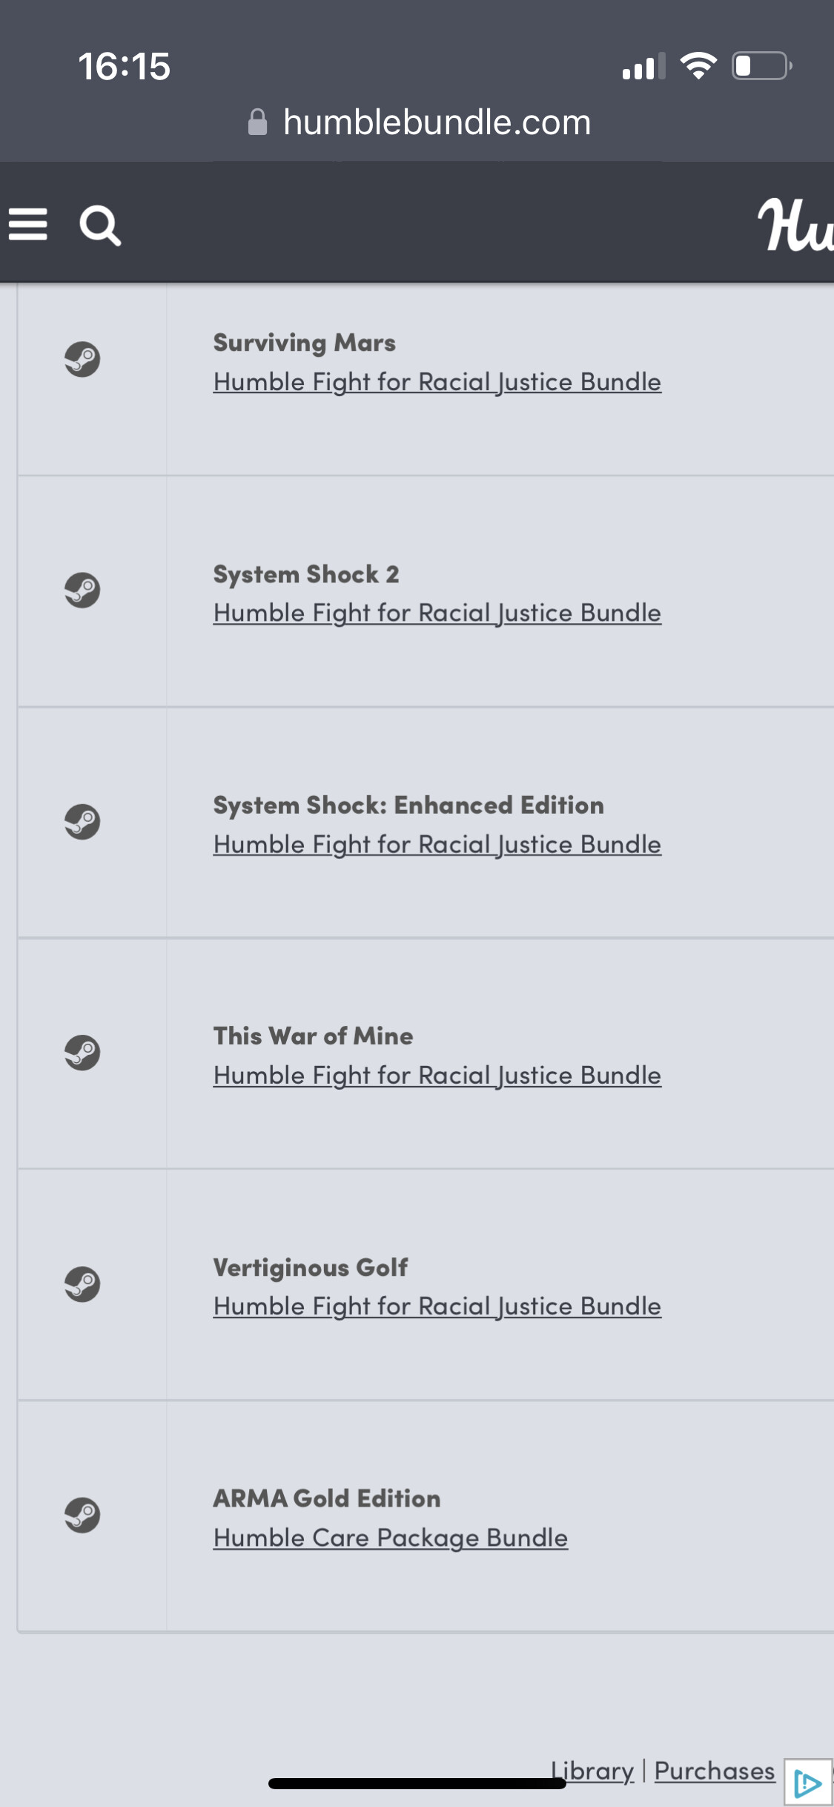This screenshot has width=834, height=1807.
Task: Select the Vertiginous Golf title
Action: [310, 1268]
